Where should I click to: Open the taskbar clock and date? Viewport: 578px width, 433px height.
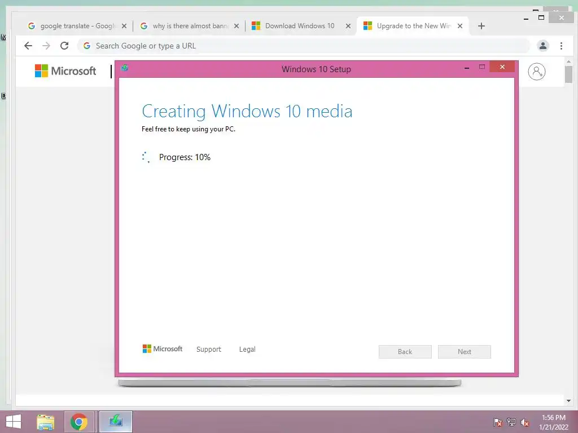pyautogui.click(x=553, y=422)
